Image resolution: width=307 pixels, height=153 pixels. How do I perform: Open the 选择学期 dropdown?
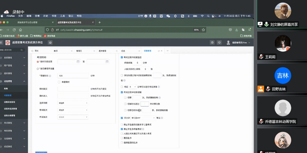tap(73, 103)
